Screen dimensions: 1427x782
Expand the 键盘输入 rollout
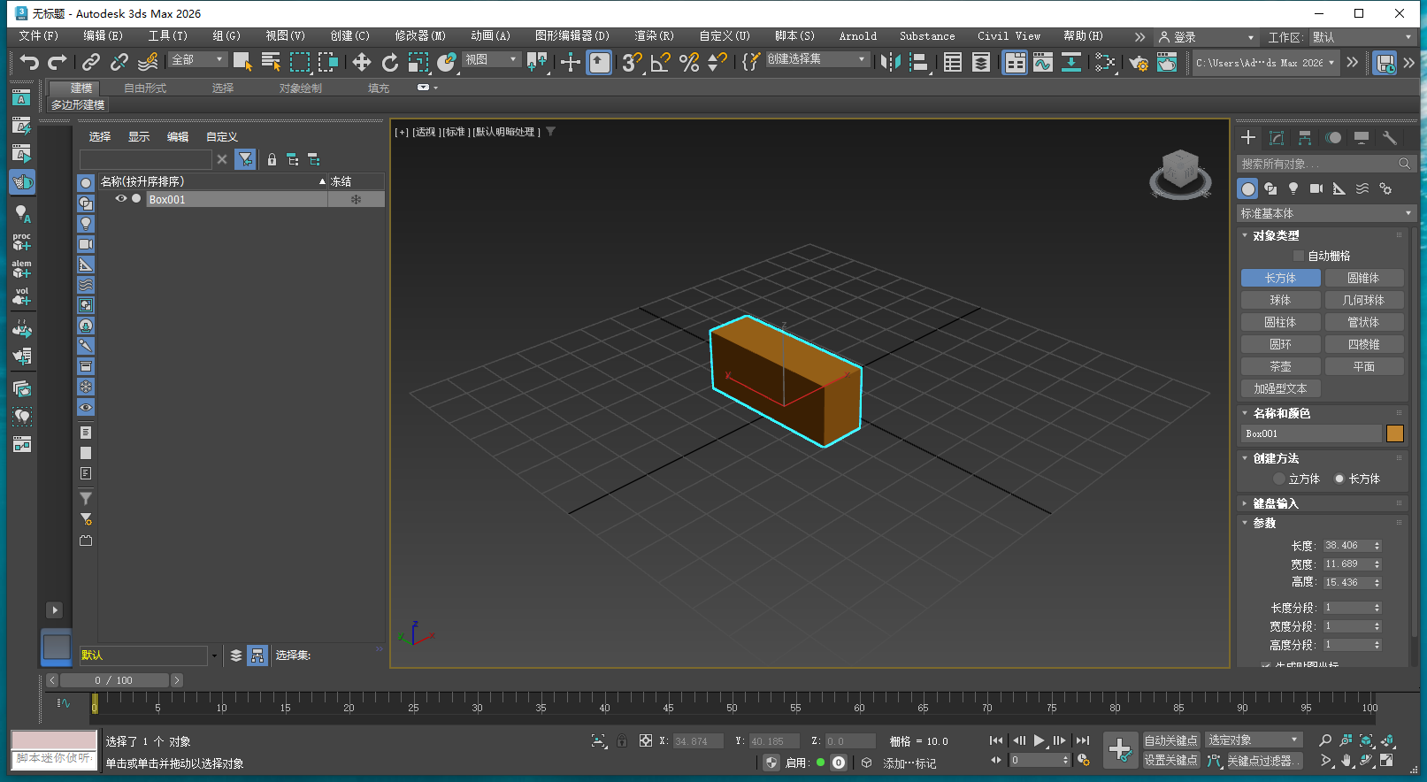1275,503
